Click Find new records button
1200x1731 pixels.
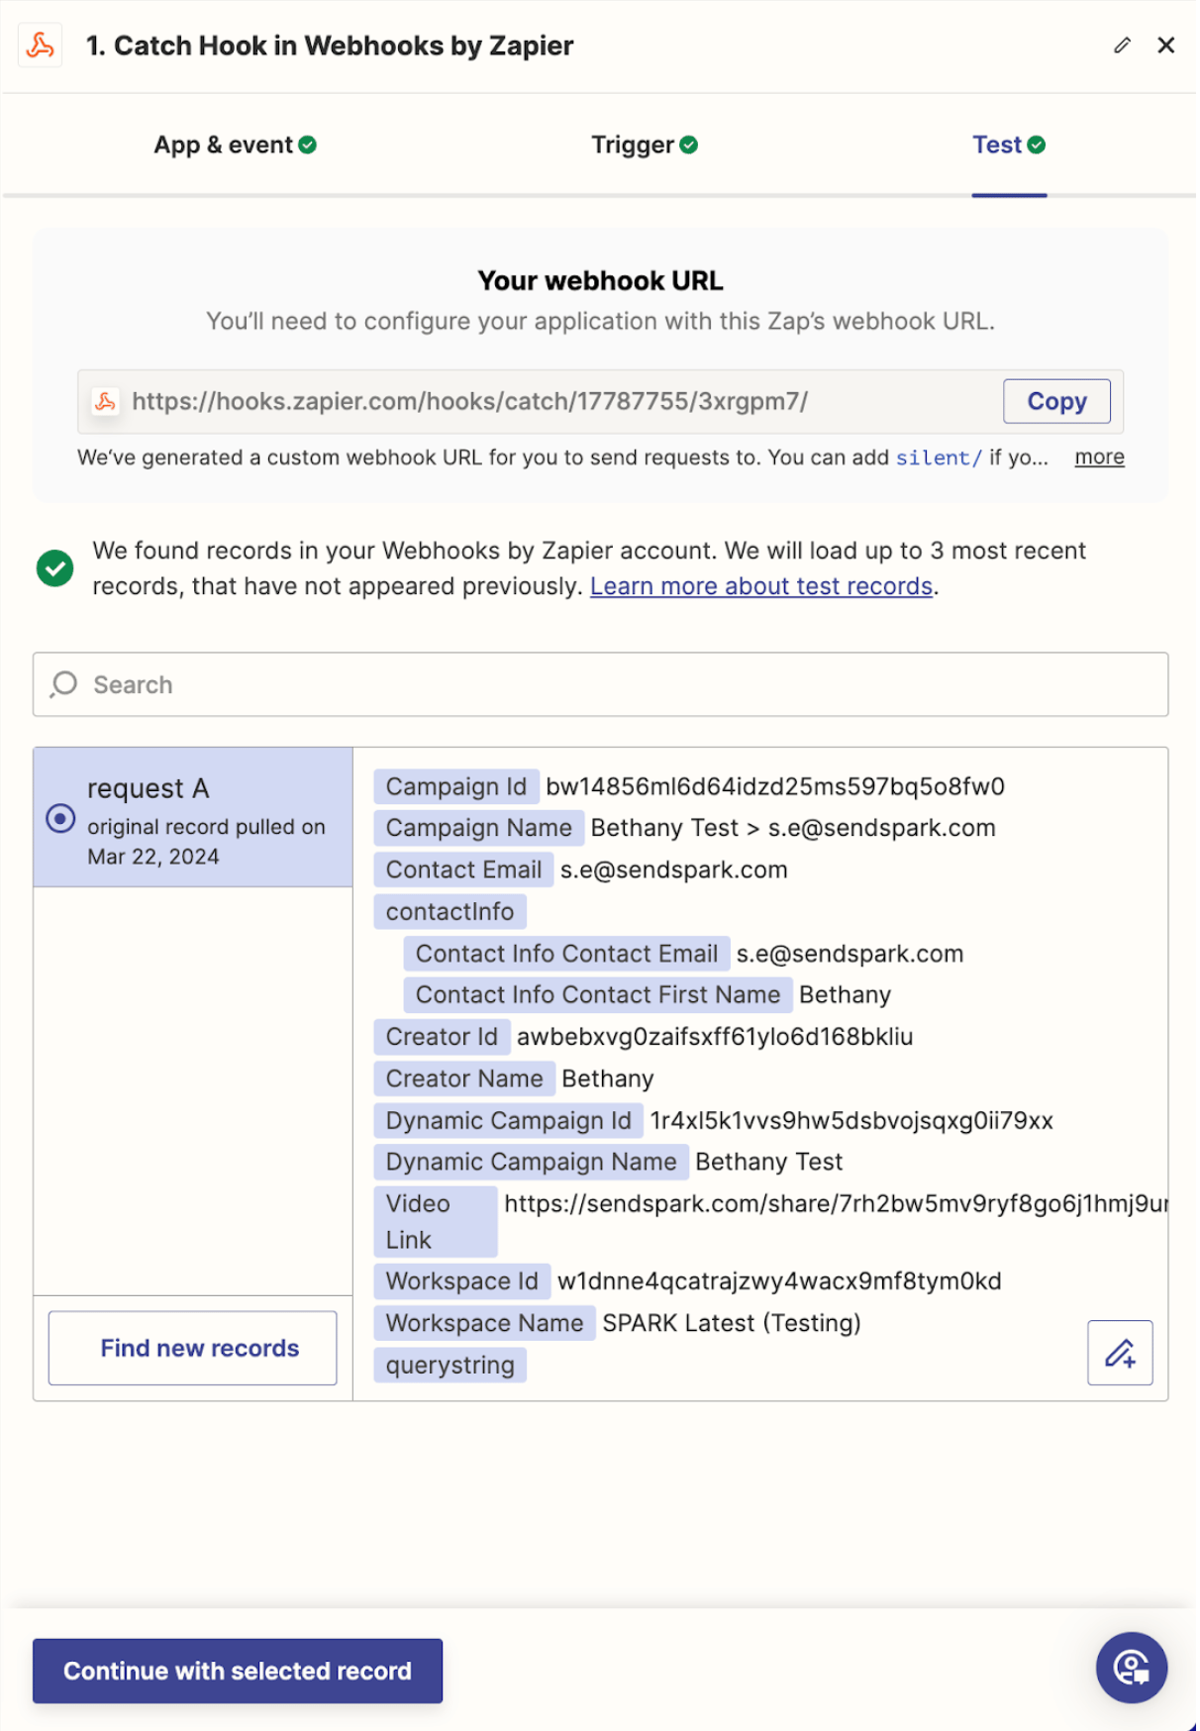193,1348
